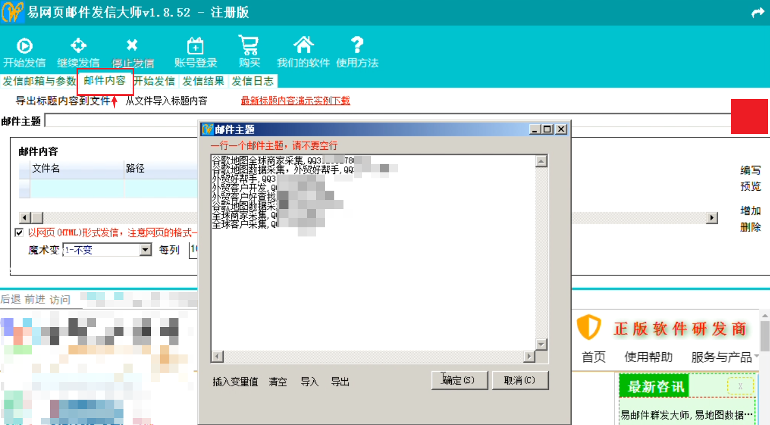
Task: Minimize the 邮件主题 dialog
Action: 534,129
